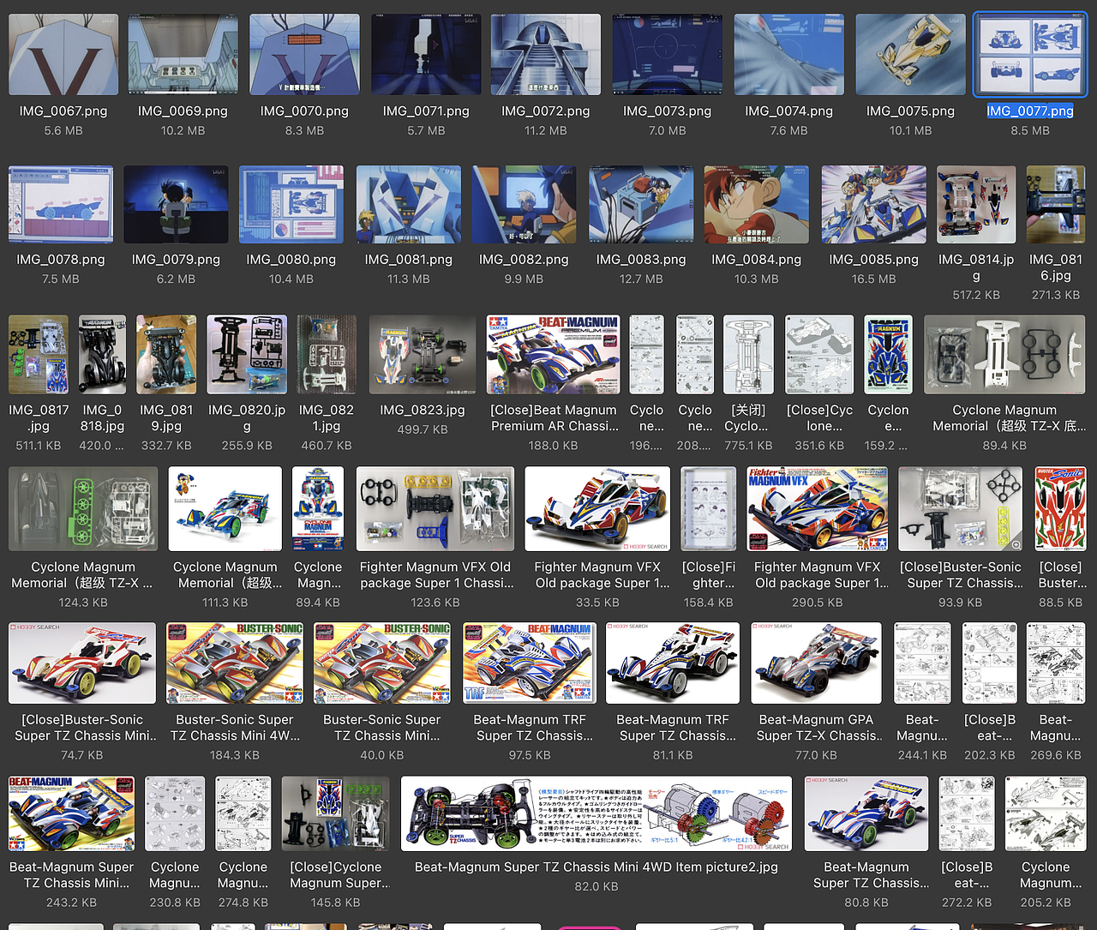
Task: Select the 290.5 KB Fighter Magnum VFX box-art thumbnail
Action: (x=818, y=508)
